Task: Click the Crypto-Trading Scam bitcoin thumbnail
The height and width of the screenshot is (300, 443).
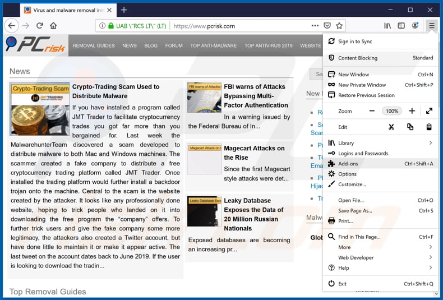Action: click(x=40, y=109)
